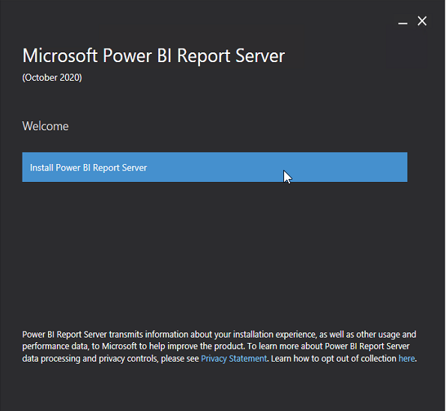Click the telemetry information paragraph
Viewport: 446px width, 411px height.
point(220,347)
